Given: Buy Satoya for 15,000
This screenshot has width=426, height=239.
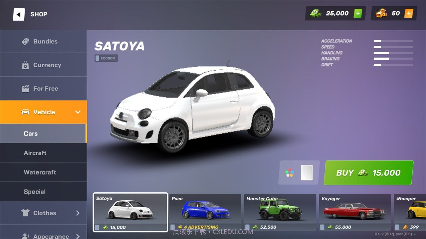Looking at the screenshot, I should point(368,173).
